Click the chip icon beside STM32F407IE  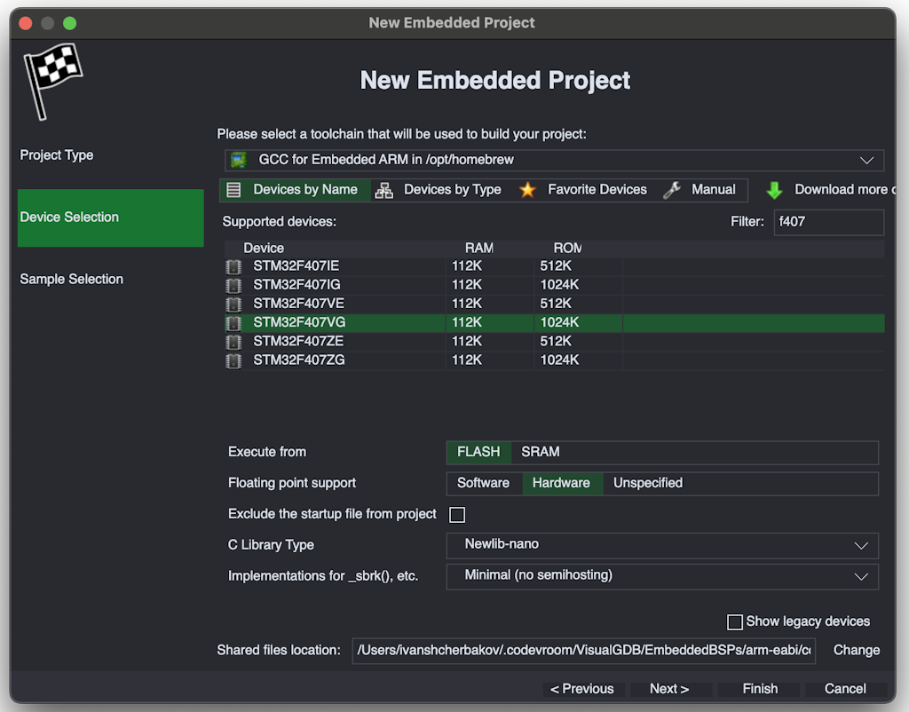[233, 266]
